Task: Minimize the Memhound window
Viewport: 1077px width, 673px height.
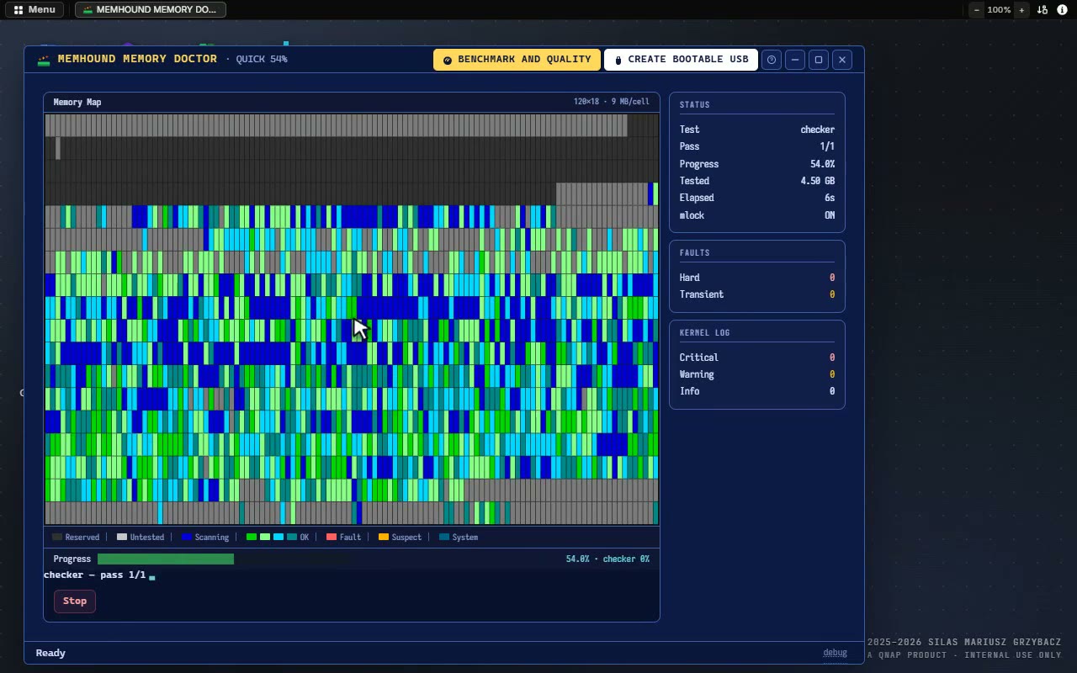Action: tap(795, 60)
